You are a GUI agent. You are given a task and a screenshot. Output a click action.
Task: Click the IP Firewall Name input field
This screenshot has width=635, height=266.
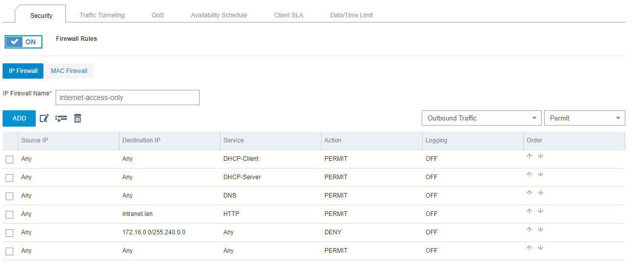pos(128,98)
